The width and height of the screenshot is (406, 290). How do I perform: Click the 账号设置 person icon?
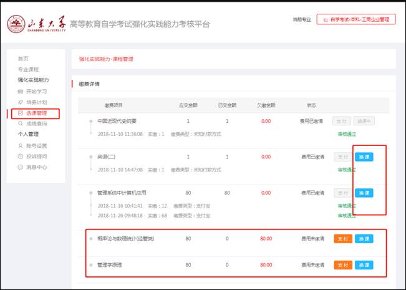(21, 146)
